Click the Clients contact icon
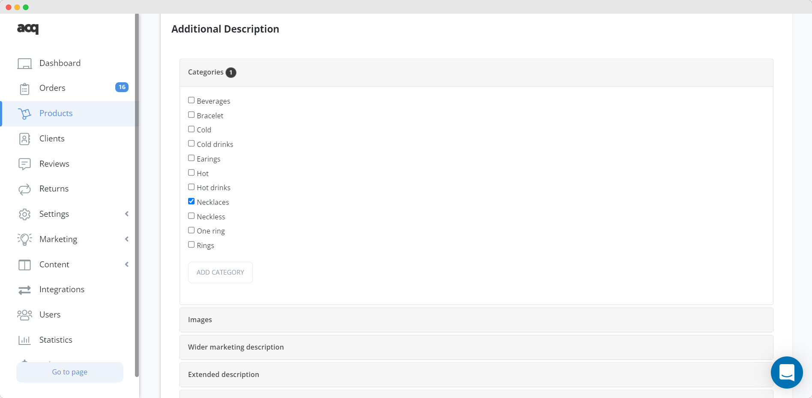 (x=24, y=139)
